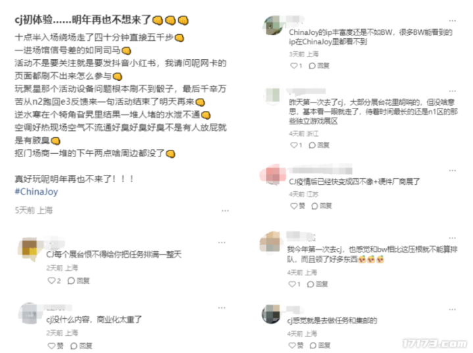Like the CJ每个展台 task comment

point(55,281)
